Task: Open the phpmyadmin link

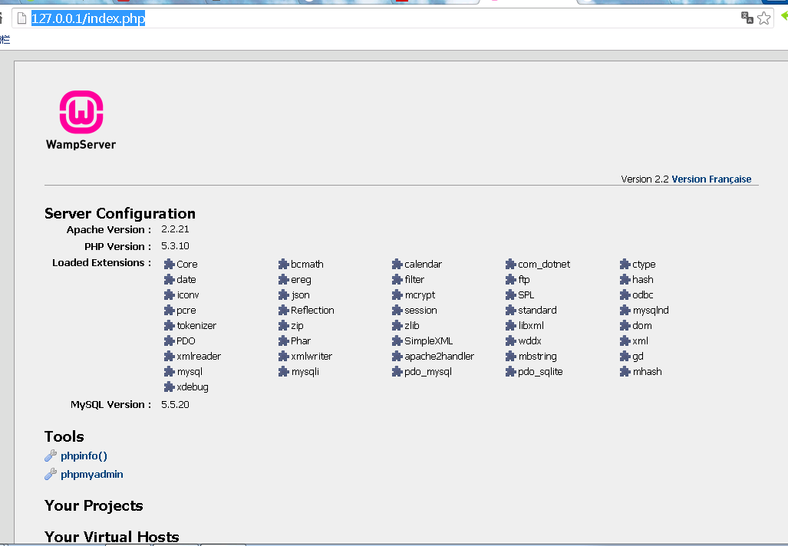Action: [92, 475]
